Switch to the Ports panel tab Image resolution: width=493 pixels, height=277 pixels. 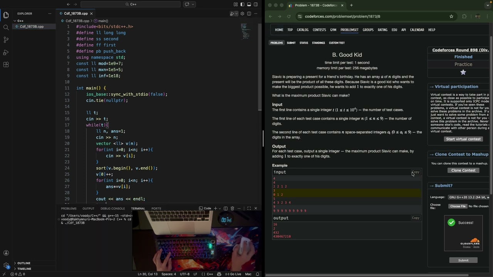point(156,209)
